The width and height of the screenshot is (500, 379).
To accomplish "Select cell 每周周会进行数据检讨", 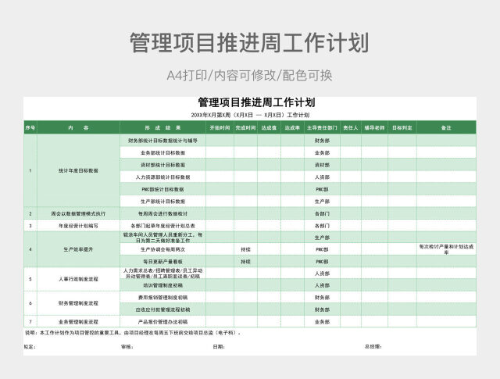I will click(162, 213).
